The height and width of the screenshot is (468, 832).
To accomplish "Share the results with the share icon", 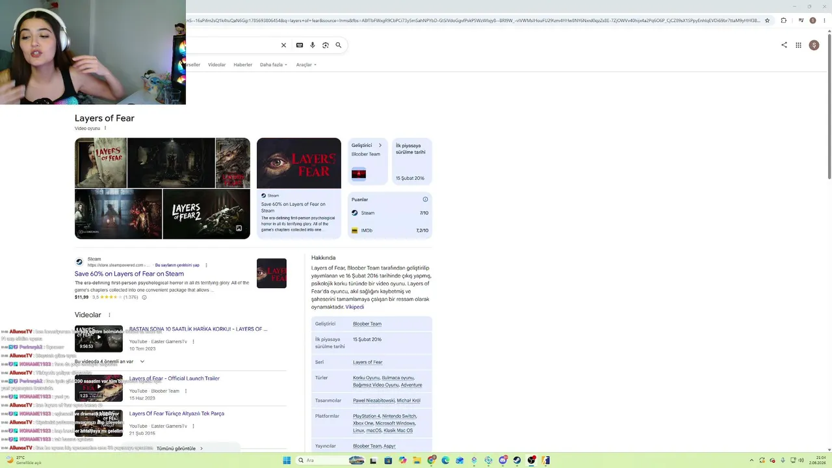I will [x=784, y=45].
